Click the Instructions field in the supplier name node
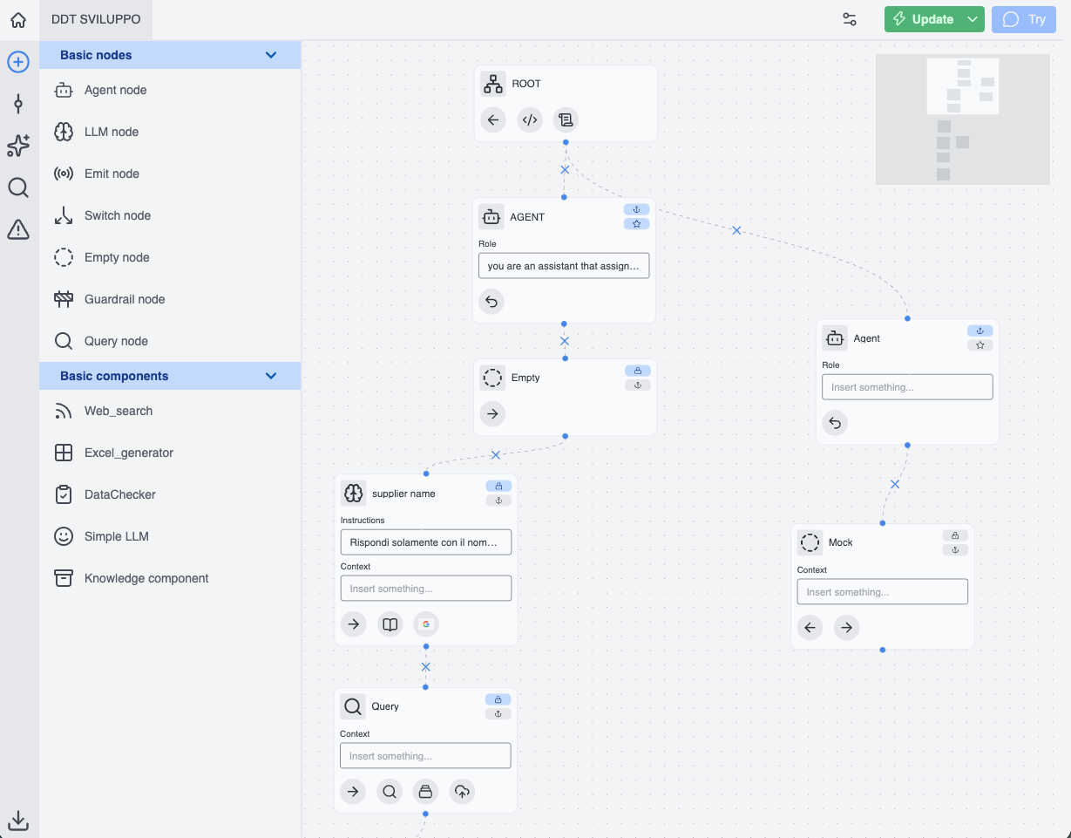The image size is (1071, 838). pos(425,542)
